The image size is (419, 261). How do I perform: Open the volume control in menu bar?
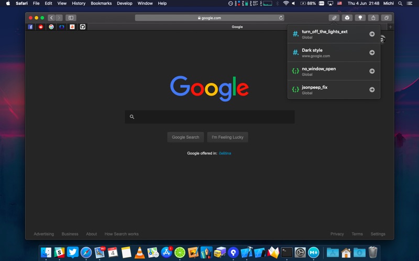click(293, 3)
